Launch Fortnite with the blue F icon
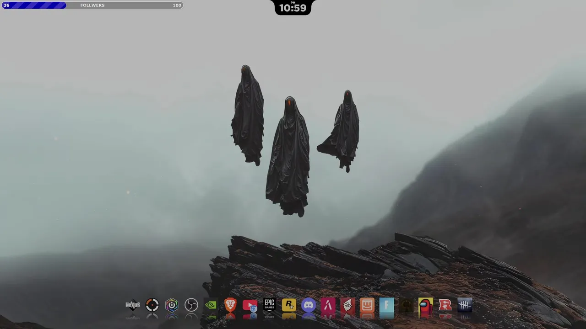The height and width of the screenshot is (329, 586). pyautogui.click(x=386, y=305)
